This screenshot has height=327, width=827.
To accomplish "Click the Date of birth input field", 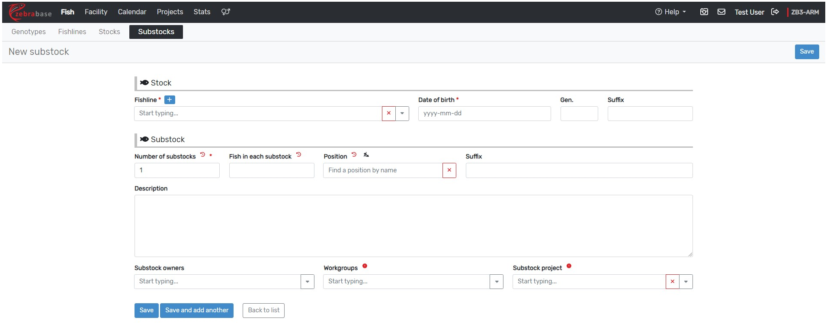I will 484,114.
